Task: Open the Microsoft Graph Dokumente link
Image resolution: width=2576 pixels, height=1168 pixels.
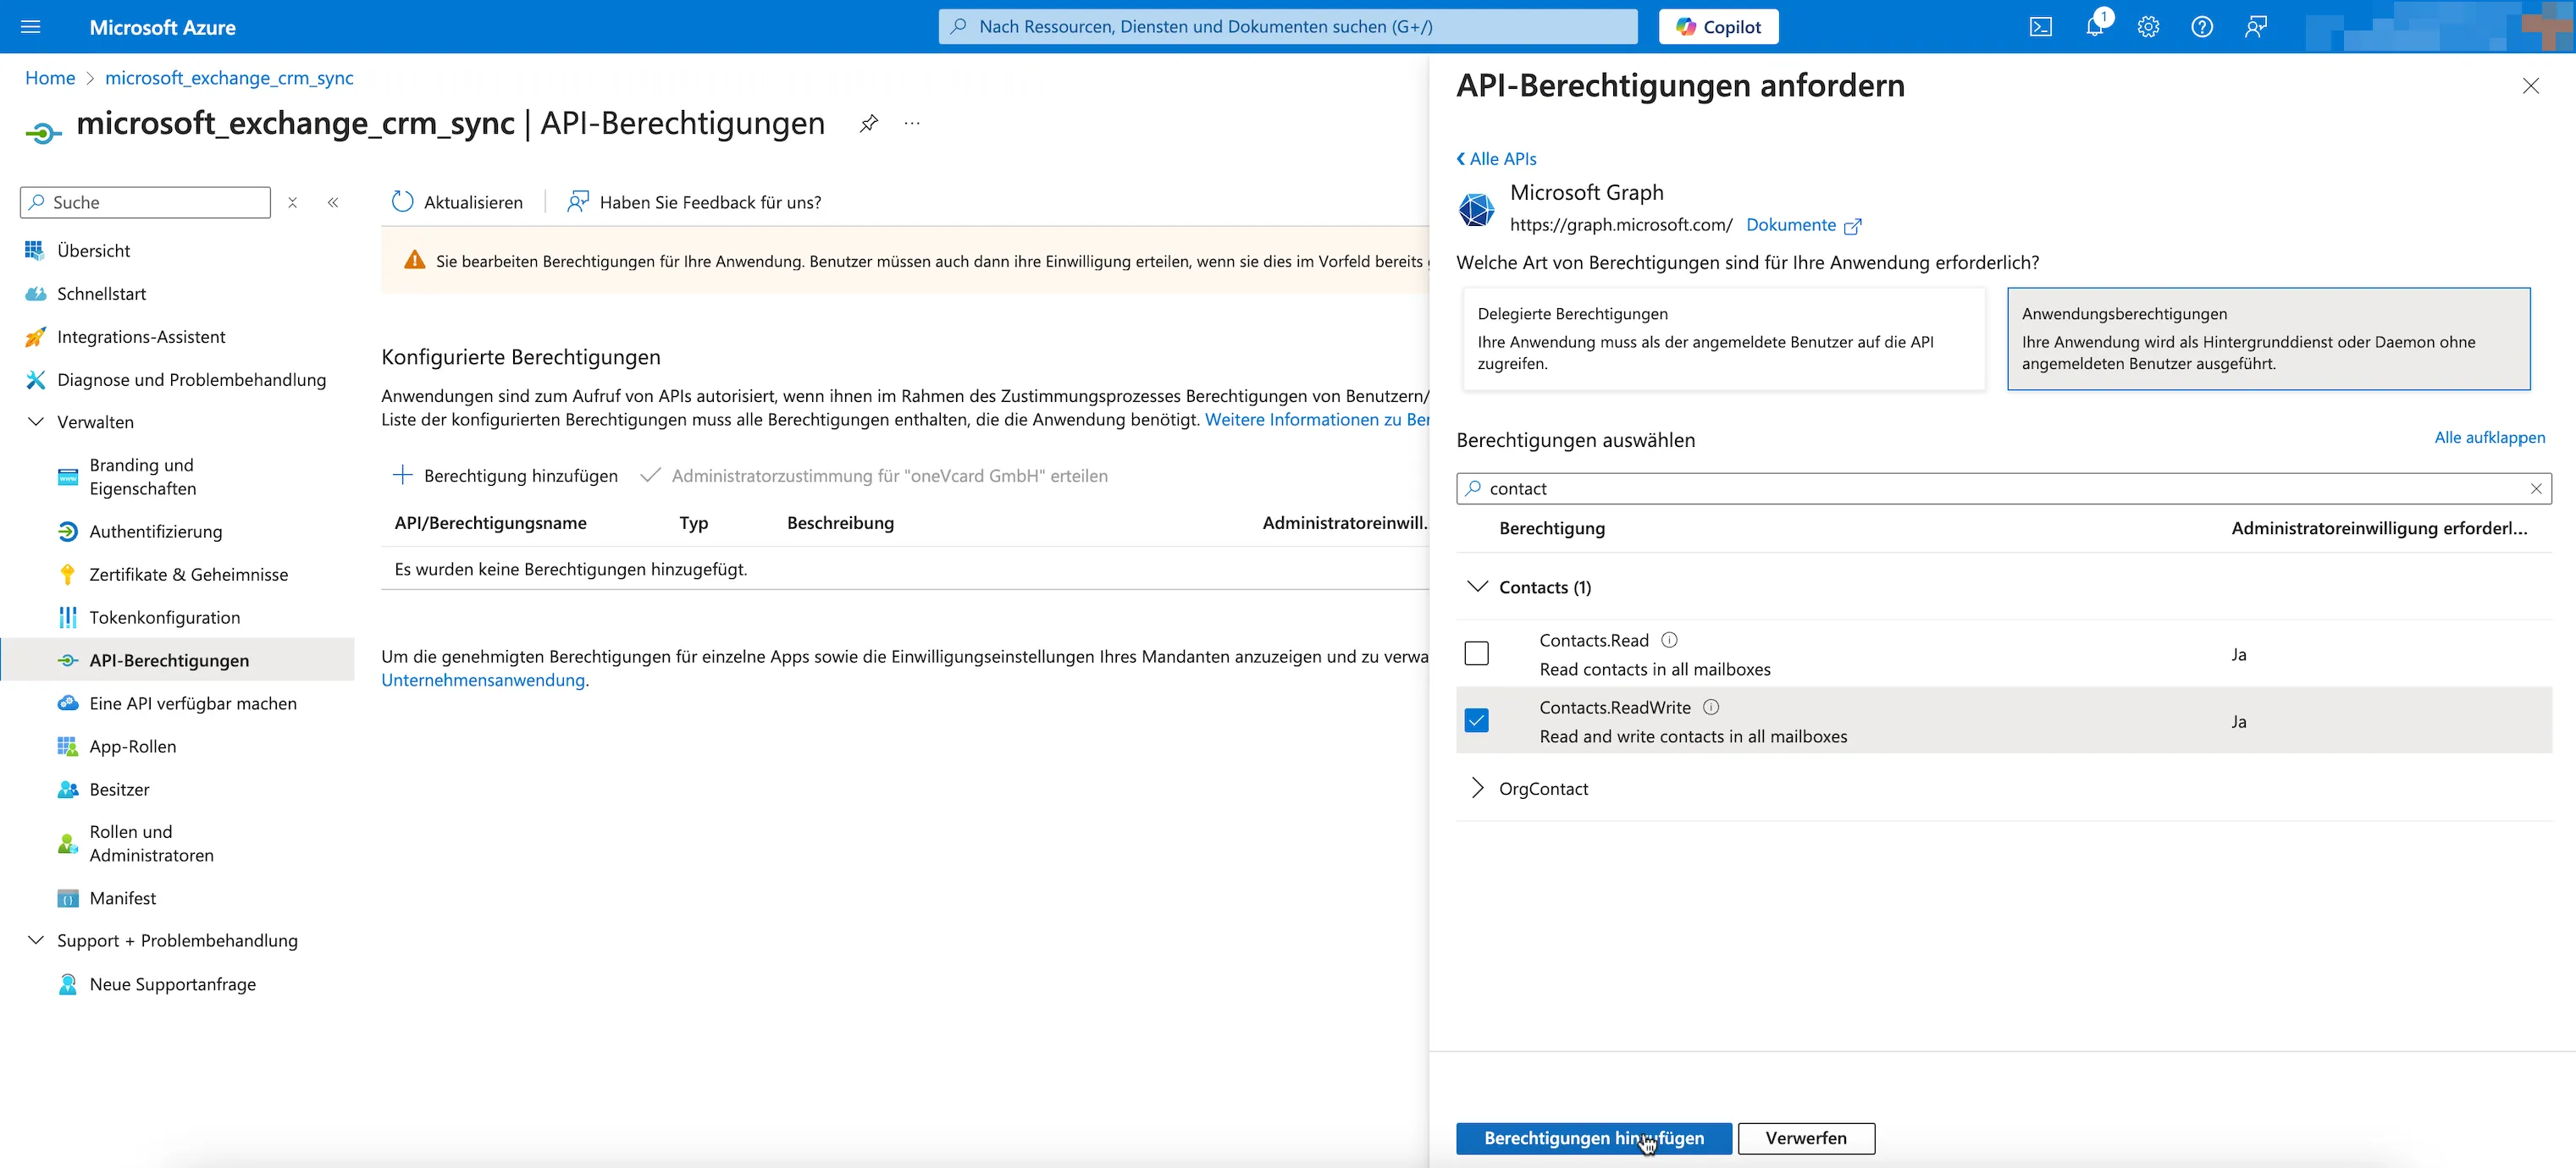Action: 1803,226
